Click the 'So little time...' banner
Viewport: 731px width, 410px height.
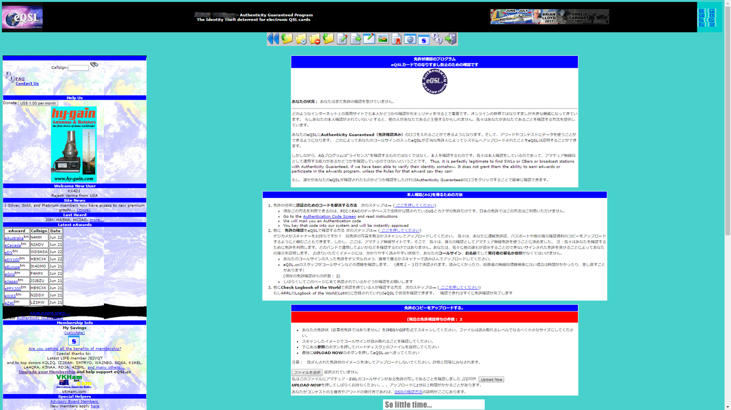[x=433, y=404]
